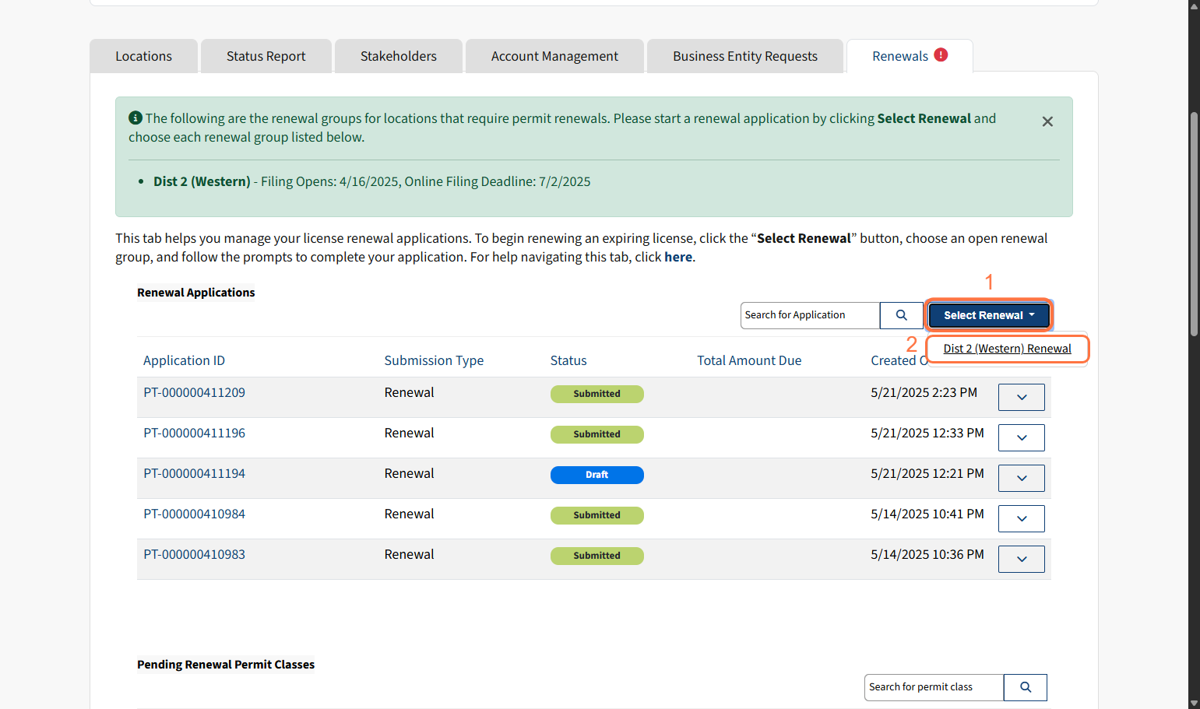
Task: Click the 'here' help link
Action: click(x=678, y=257)
